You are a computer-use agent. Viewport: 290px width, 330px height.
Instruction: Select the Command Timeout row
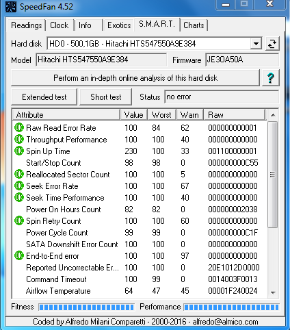click(140, 279)
